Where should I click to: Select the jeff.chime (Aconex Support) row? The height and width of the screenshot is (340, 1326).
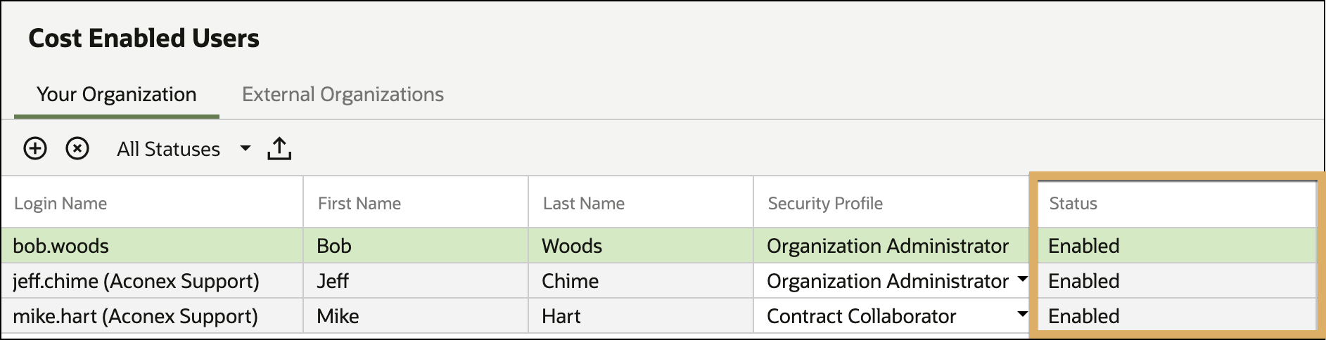pos(658,281)
